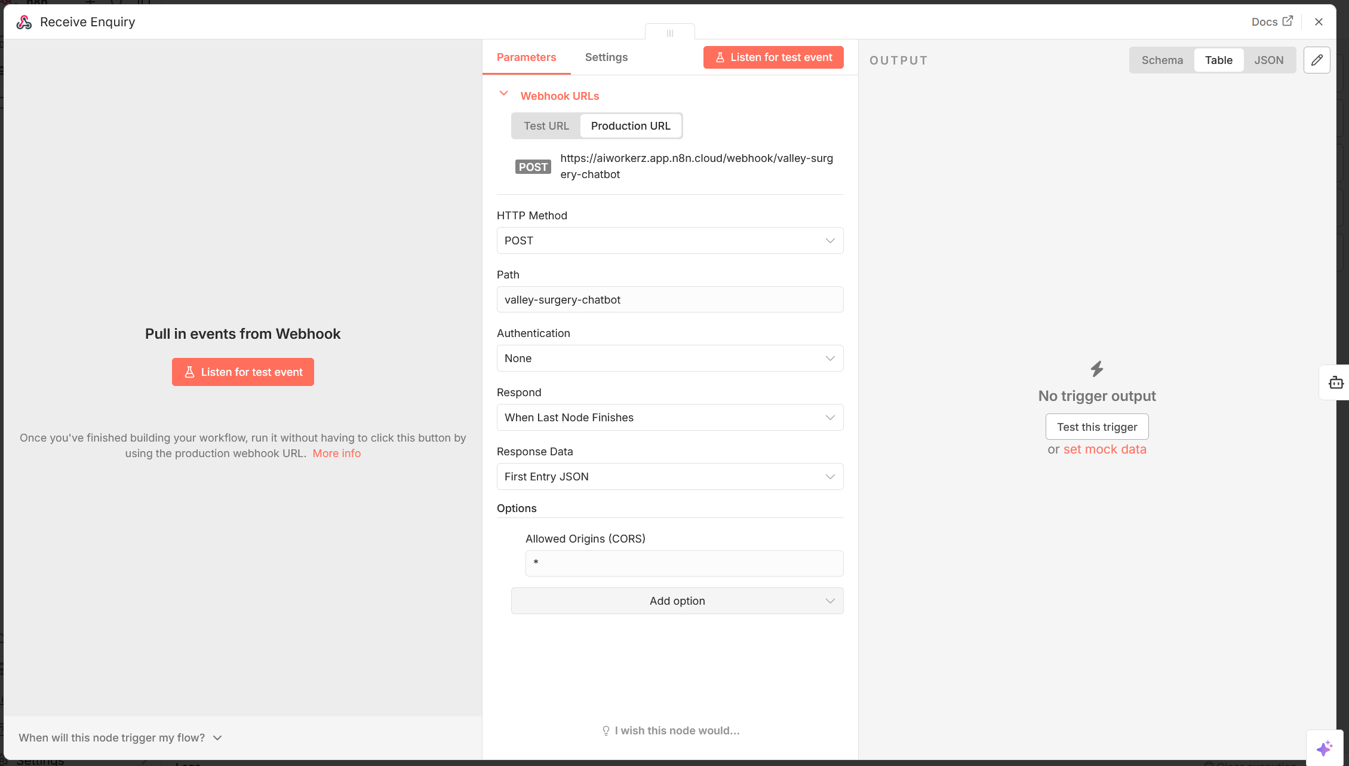Click the lightning bolt trigger icon
The width and height of the screenshot is (1349, 766).
pos(1096,369)
